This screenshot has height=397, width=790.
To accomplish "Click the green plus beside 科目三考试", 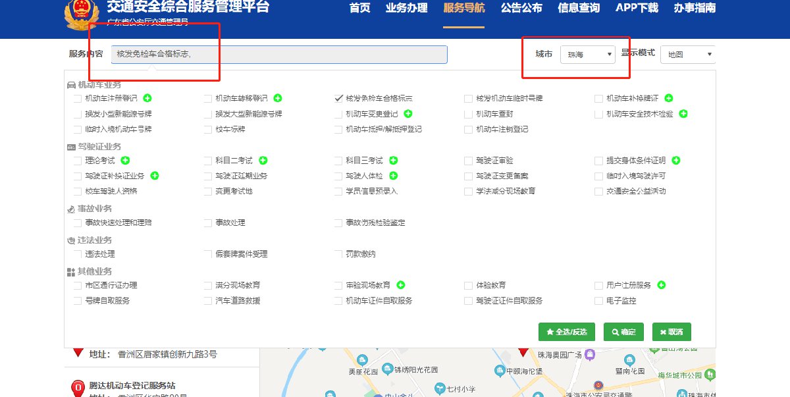I will pyautogui.click(x=394, y=161).
